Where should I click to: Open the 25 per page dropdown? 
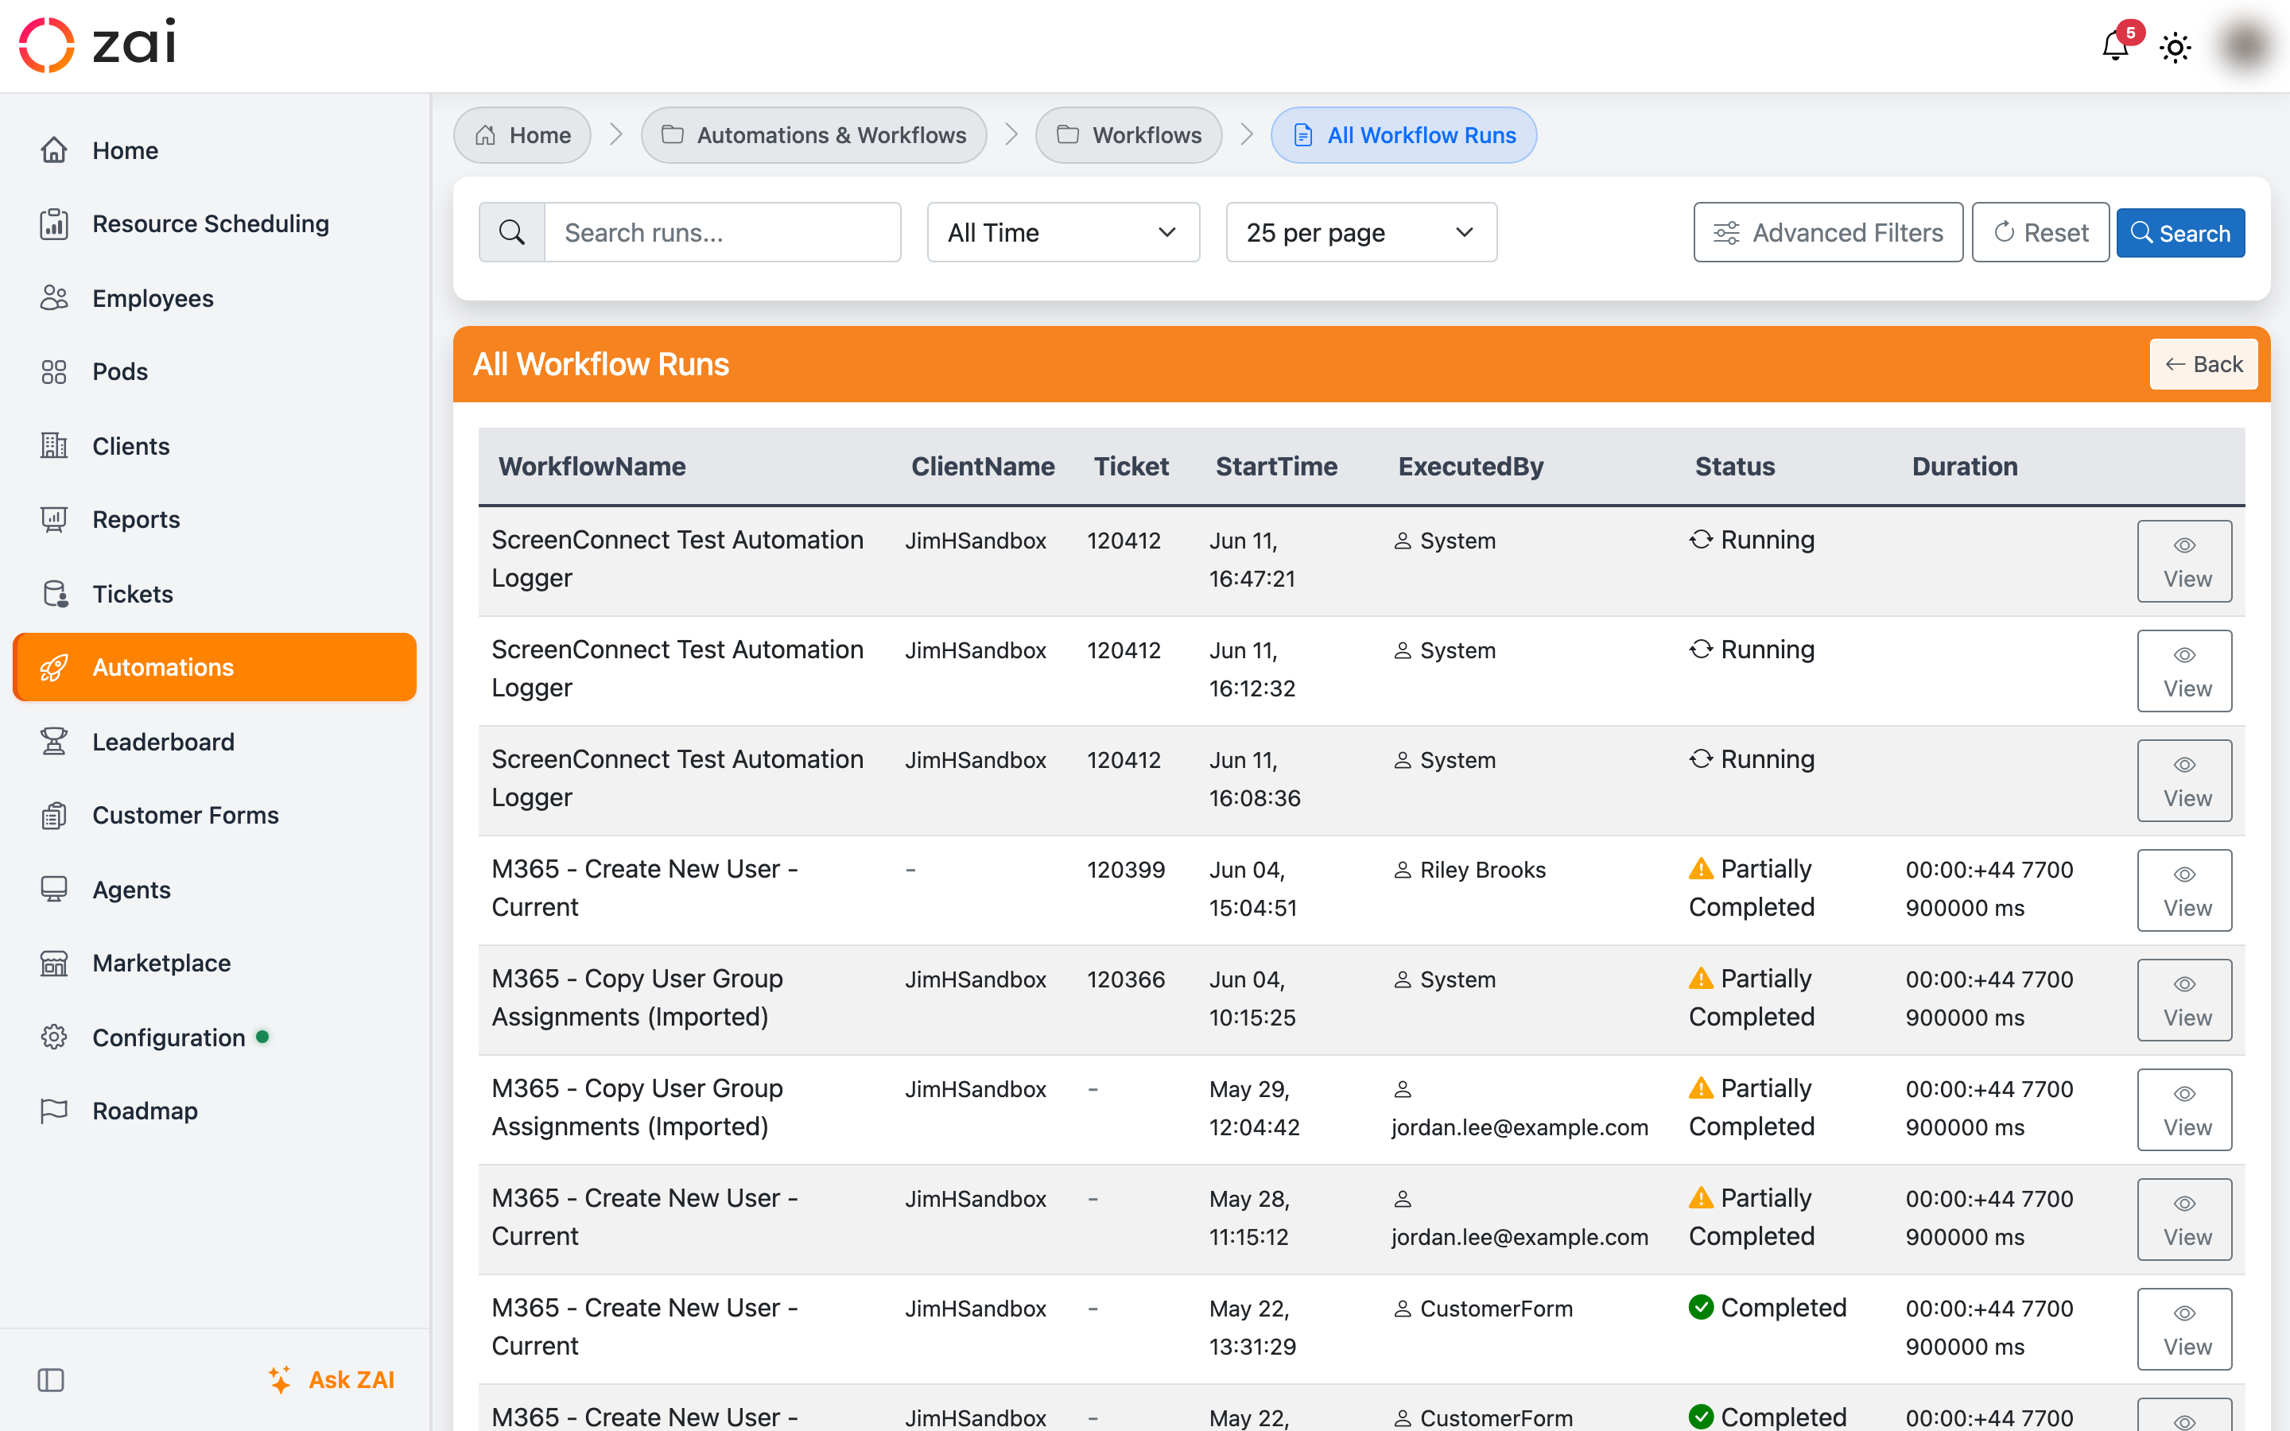tap(1360, 232)
